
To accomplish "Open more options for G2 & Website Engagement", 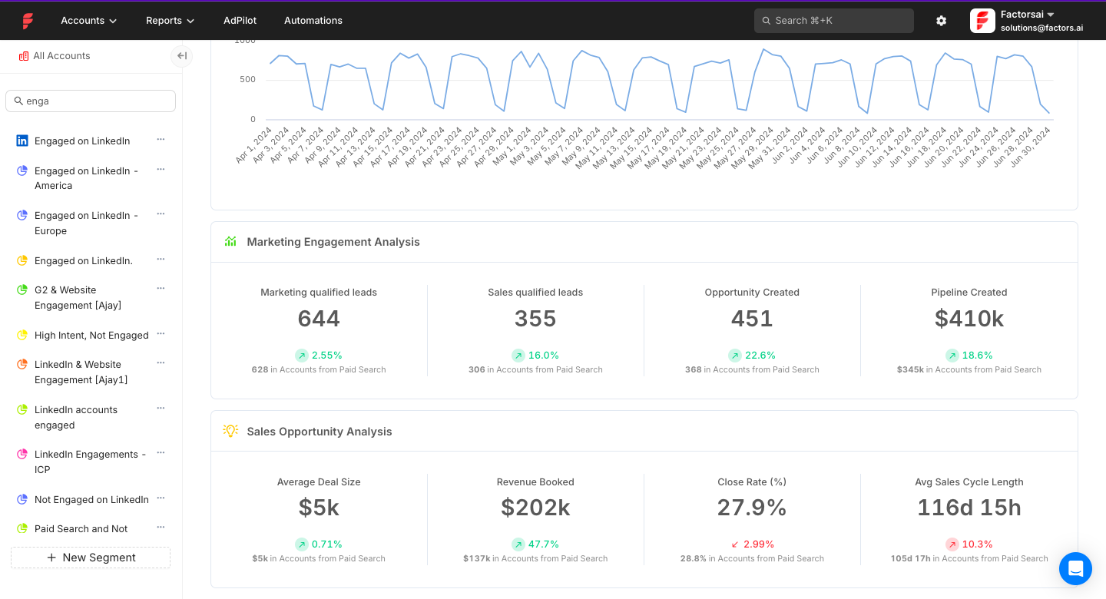I will (x=161, y=288).
